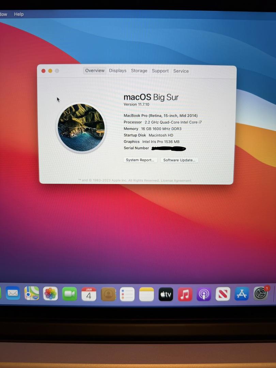Go to the Service tab
The image size is (276, 368).
pos(181,71)
